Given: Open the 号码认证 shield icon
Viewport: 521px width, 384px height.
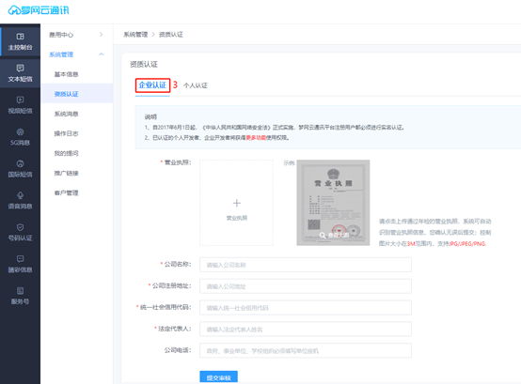Looking at the screenshot, I should tap(20, 227).
